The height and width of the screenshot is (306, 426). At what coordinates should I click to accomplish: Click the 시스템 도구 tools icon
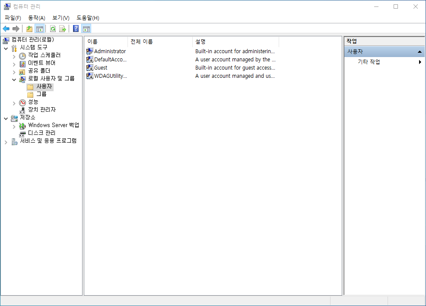point(14,48)
